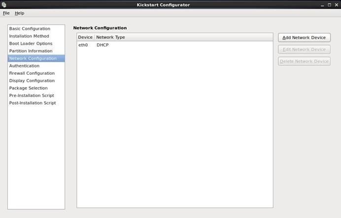Minimize the Kickstart Configurator window
This screenshot has height=218, width=341.
point(322,5)
